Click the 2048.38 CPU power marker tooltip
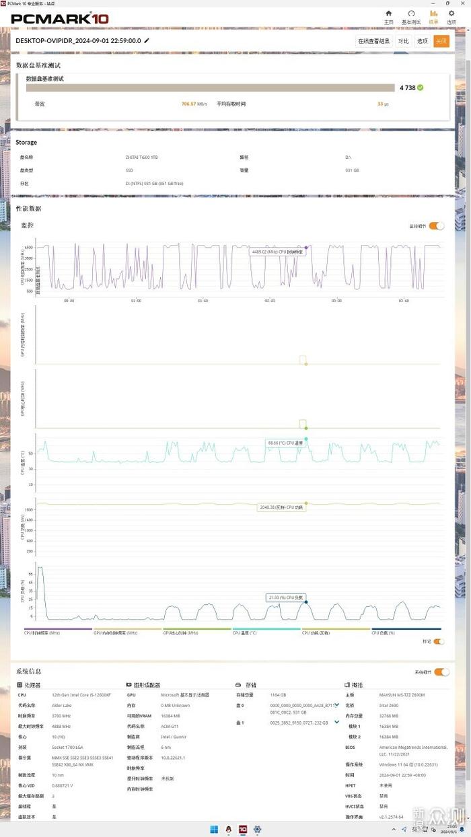The height and width of the screenshot is (837, 471). tap(281, 507)
